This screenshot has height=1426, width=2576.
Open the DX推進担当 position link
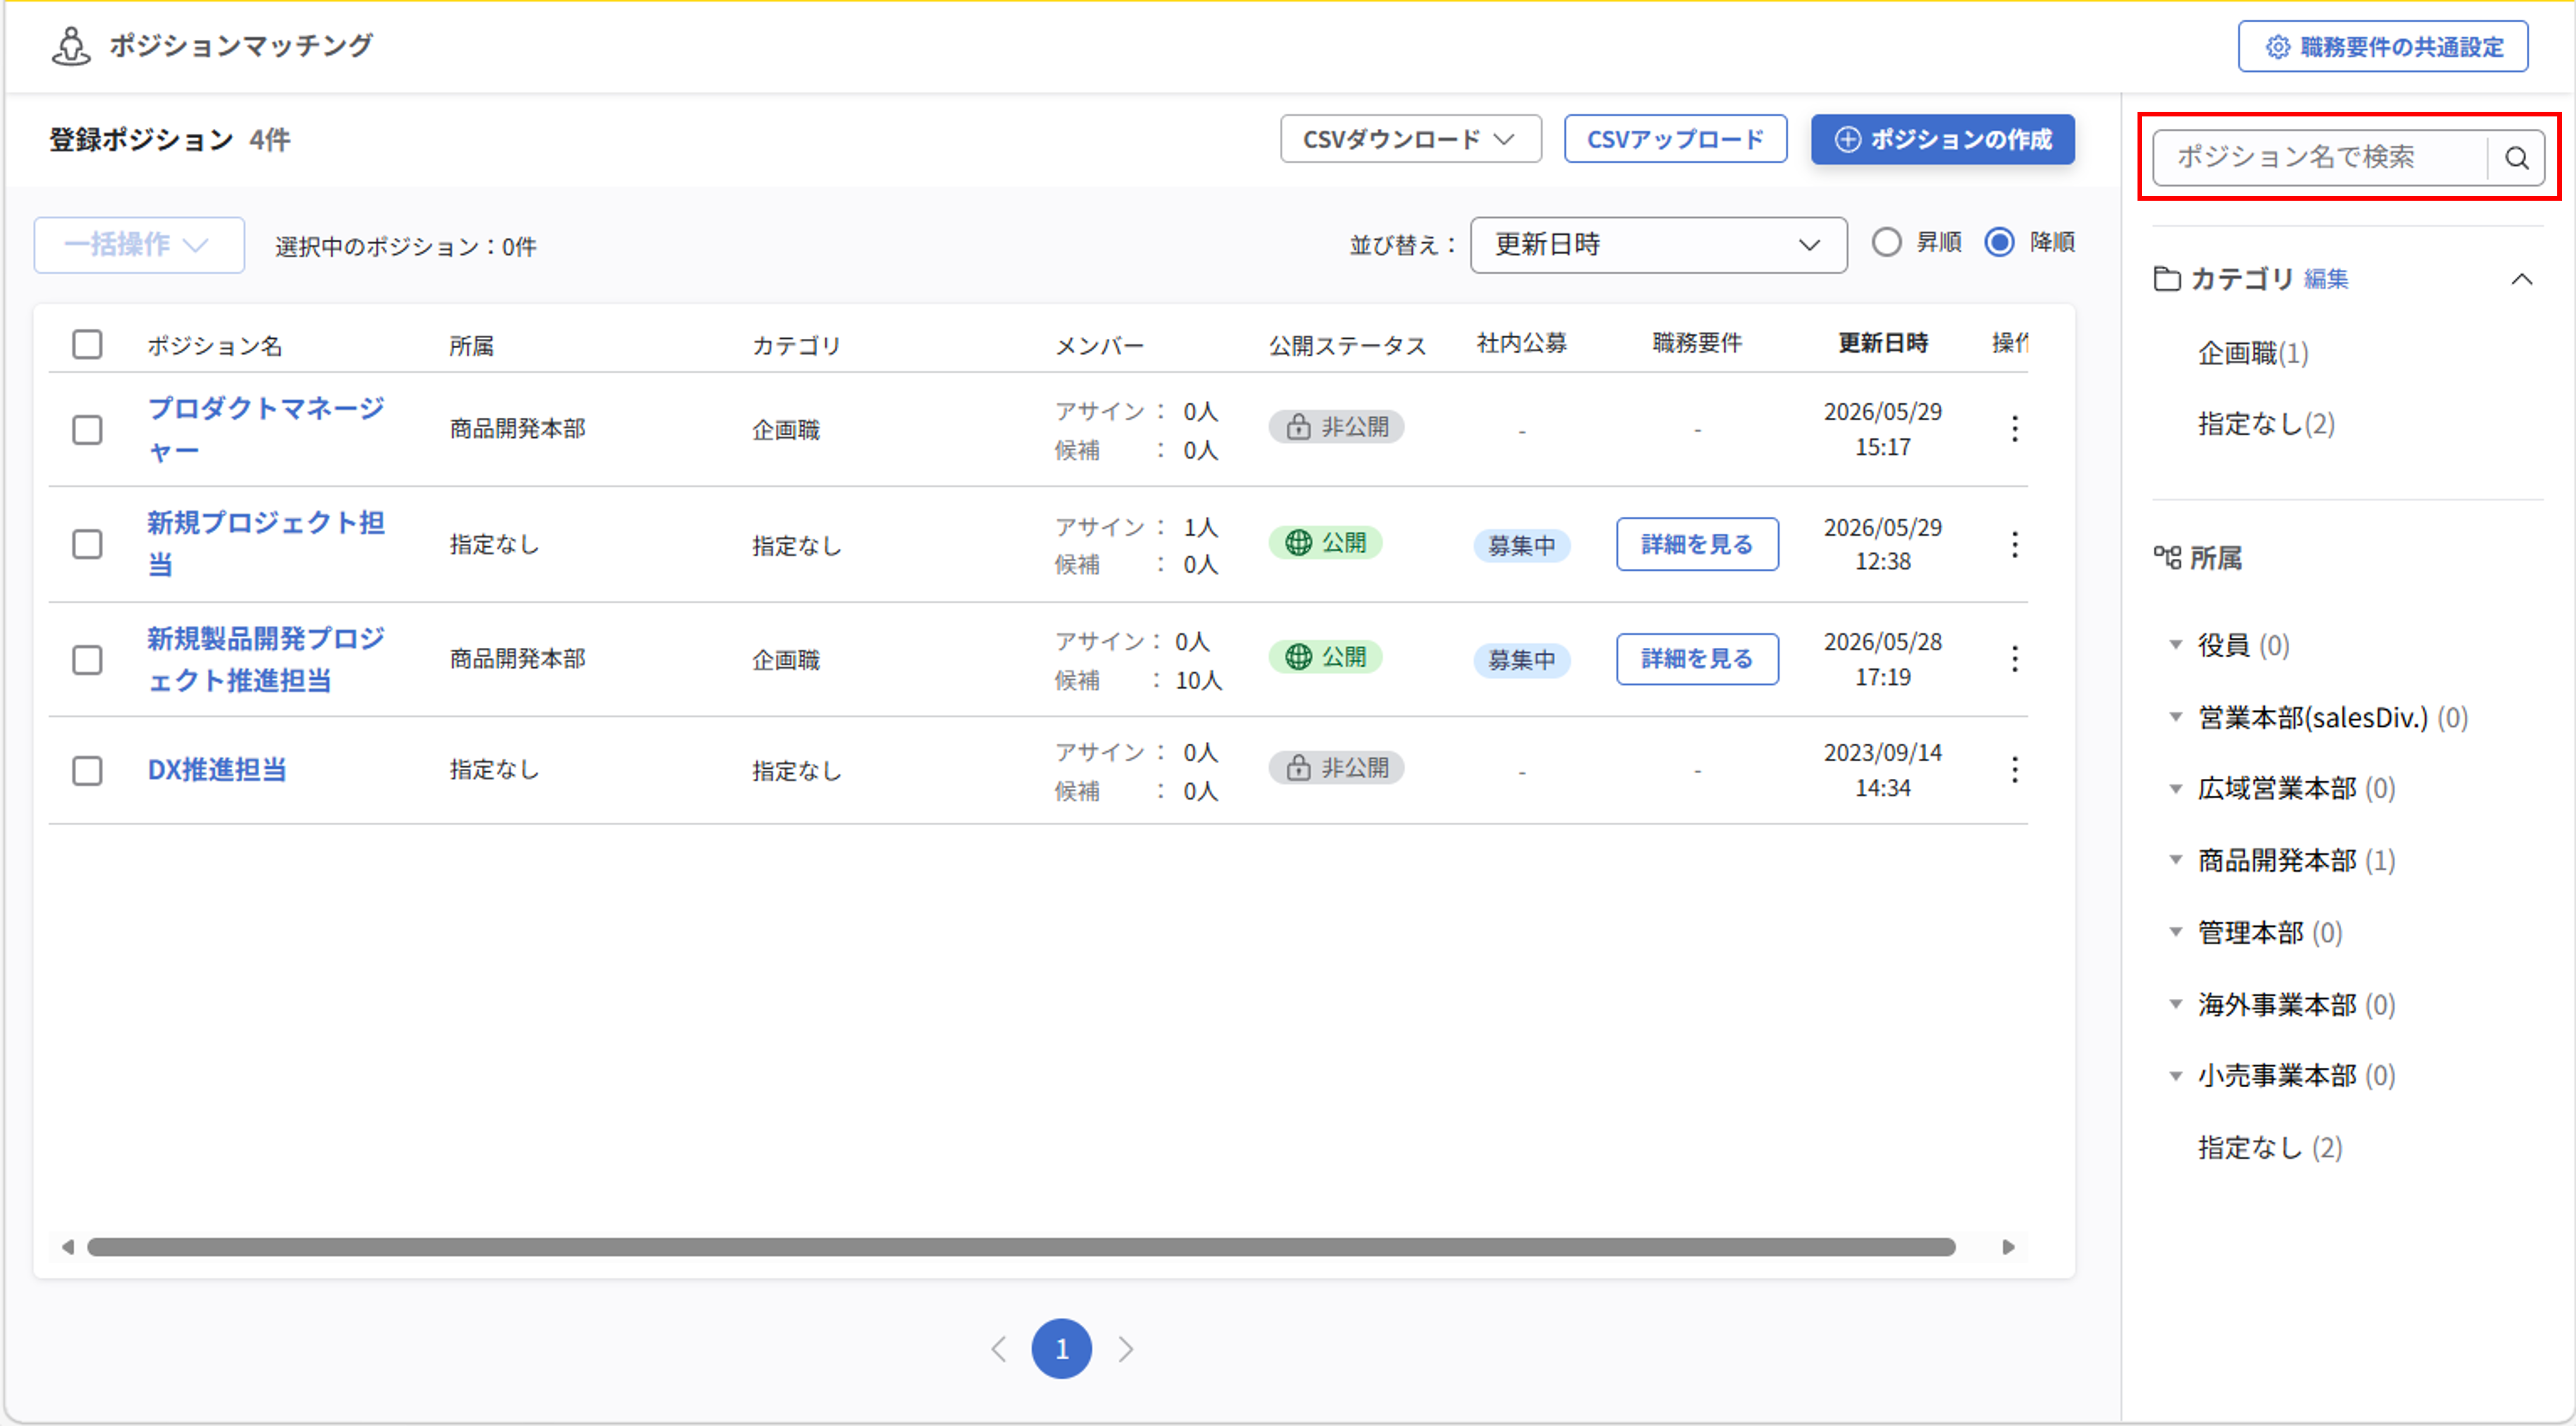point(217,769)
